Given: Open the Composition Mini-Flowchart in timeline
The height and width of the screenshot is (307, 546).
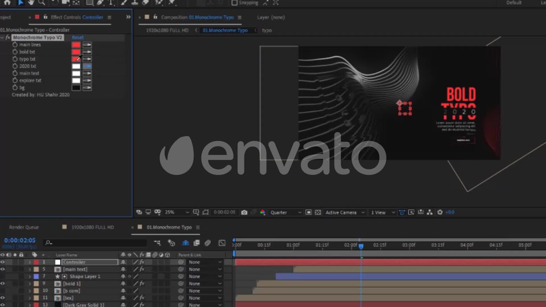Looking at the screenshot, I should tap(157, 243).
